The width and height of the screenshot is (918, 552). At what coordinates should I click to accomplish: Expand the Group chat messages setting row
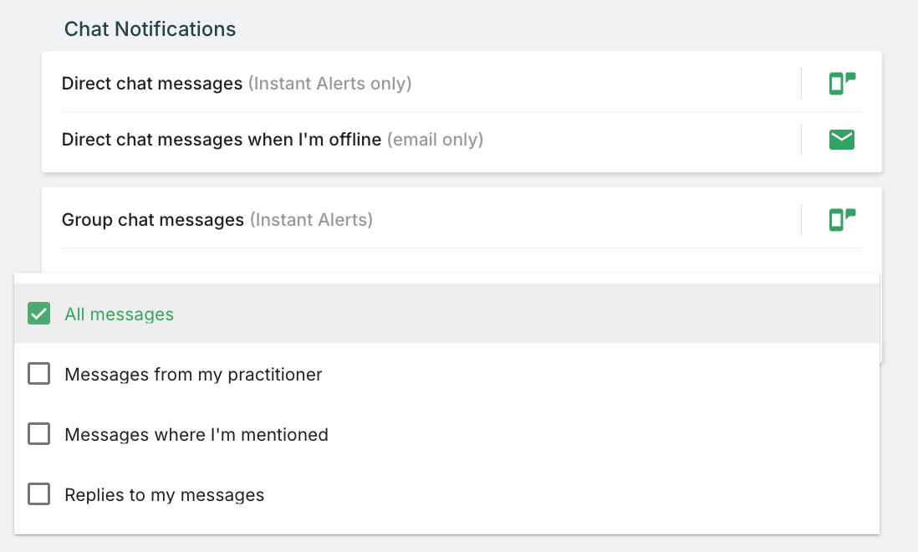point(152,220)
